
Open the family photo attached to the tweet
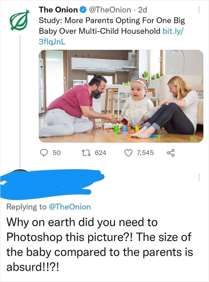click(x=121, y=96)
